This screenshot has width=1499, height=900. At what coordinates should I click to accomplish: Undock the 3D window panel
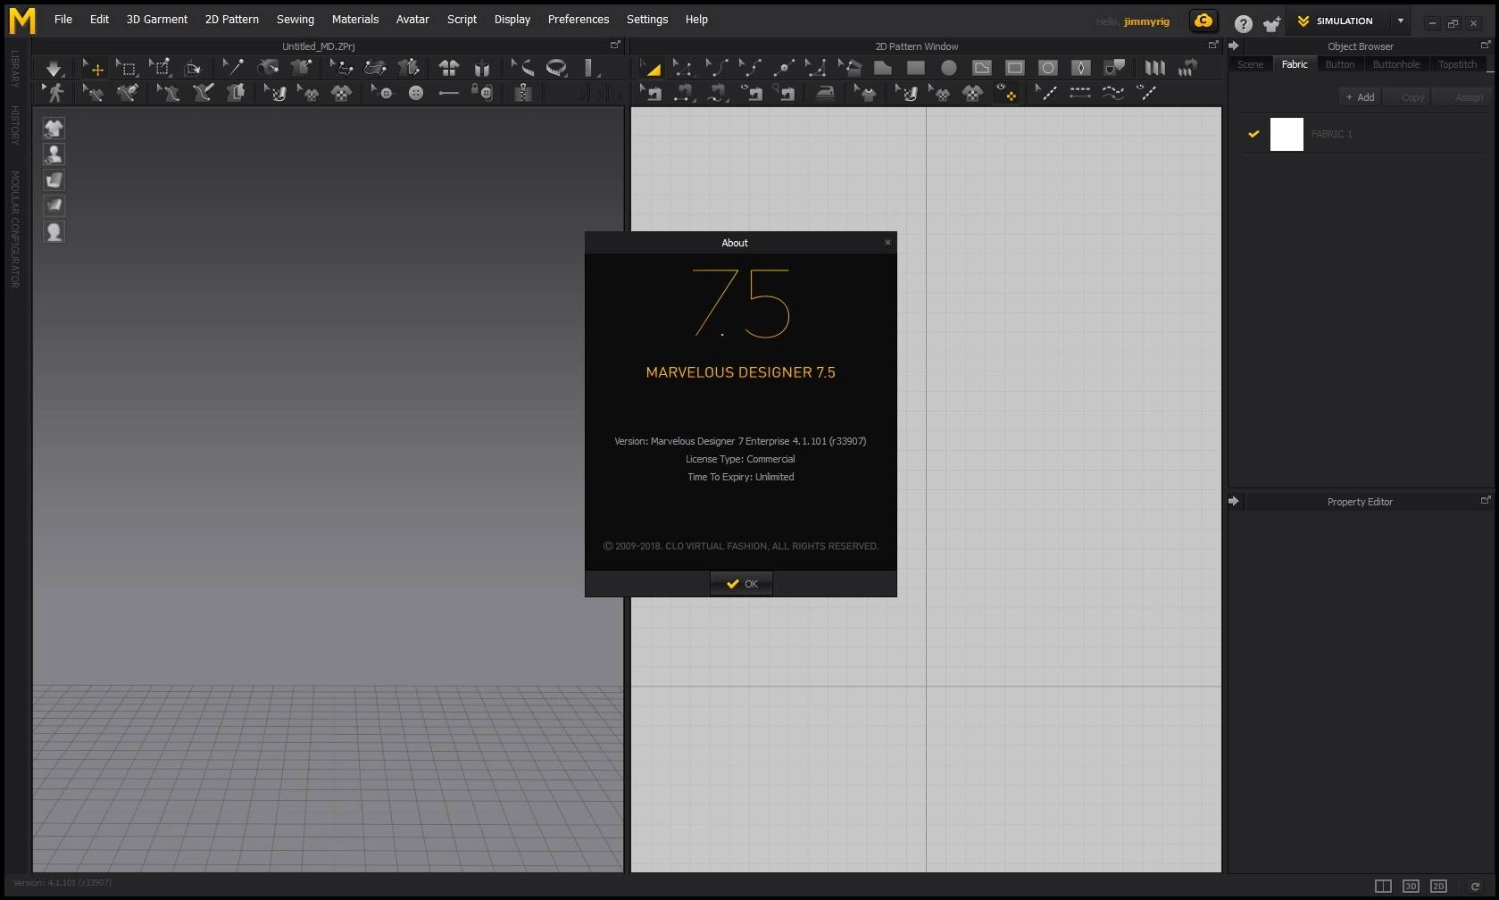point(615,45)
